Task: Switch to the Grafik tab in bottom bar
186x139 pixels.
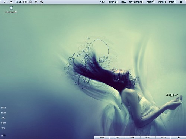Action: (x=133, y=138)
